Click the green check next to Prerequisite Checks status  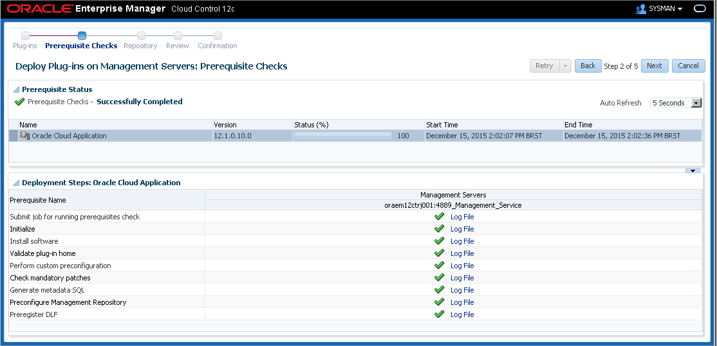pyautogui.click(x=20, y=102)
